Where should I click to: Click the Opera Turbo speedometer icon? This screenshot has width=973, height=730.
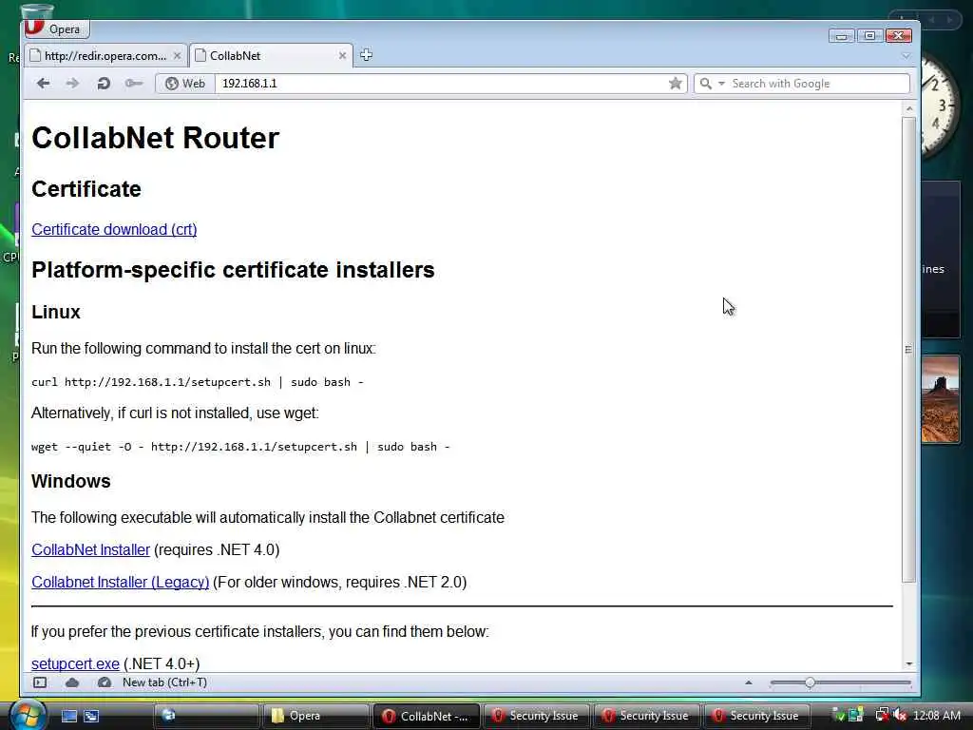tap(105, 682)
